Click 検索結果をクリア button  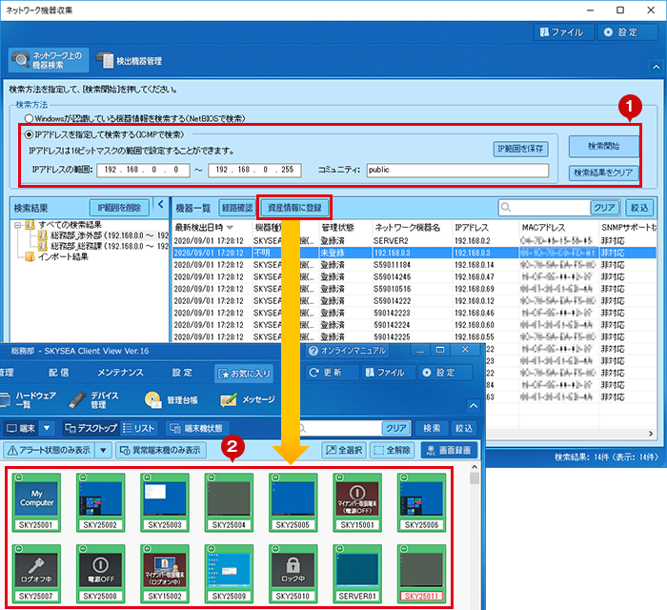click(603, 173)
